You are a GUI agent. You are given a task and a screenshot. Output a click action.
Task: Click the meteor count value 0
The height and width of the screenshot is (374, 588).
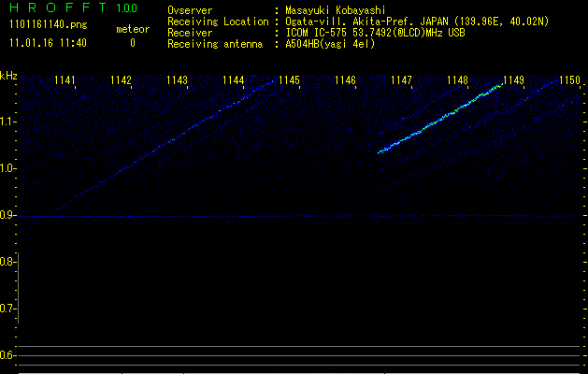click(x=133, y=43)
